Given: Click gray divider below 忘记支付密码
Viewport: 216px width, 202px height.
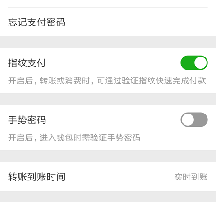Looking at the screenshot, I should click(x=108, y=42).
